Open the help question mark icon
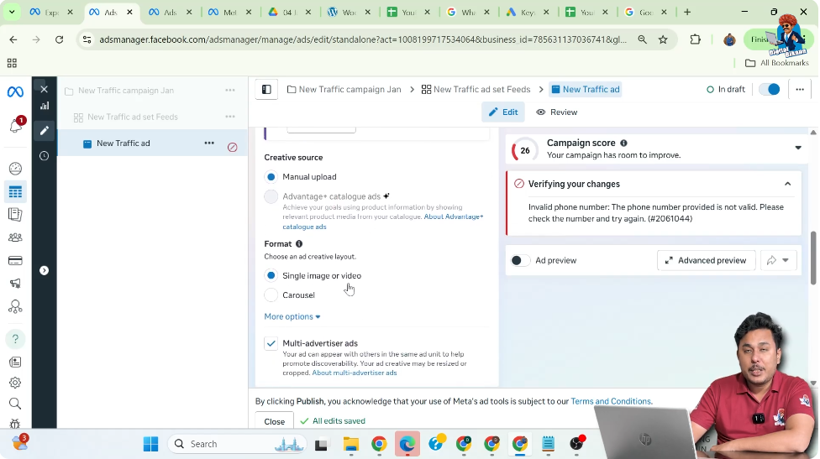 [15, 339]
